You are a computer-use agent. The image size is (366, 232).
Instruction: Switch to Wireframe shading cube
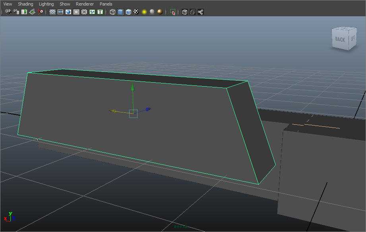[x=112, y=12]
